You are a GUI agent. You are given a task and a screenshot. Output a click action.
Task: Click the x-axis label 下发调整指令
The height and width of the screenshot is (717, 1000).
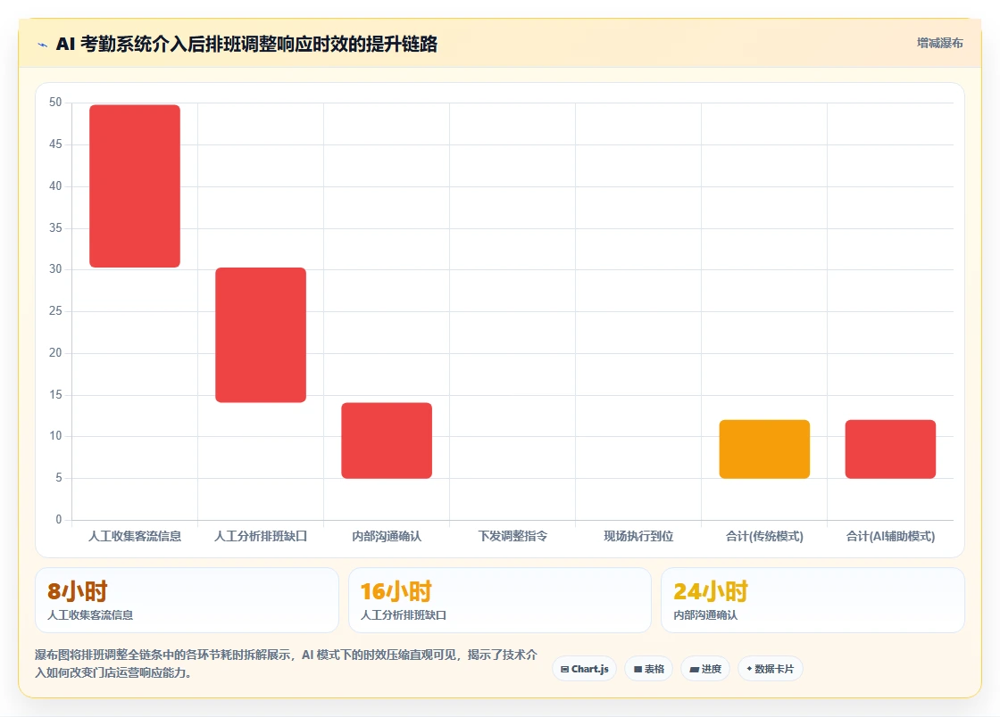coord(512,536)
